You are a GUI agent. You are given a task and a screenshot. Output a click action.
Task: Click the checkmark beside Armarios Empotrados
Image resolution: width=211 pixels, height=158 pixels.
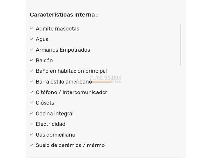click(32, 50)
